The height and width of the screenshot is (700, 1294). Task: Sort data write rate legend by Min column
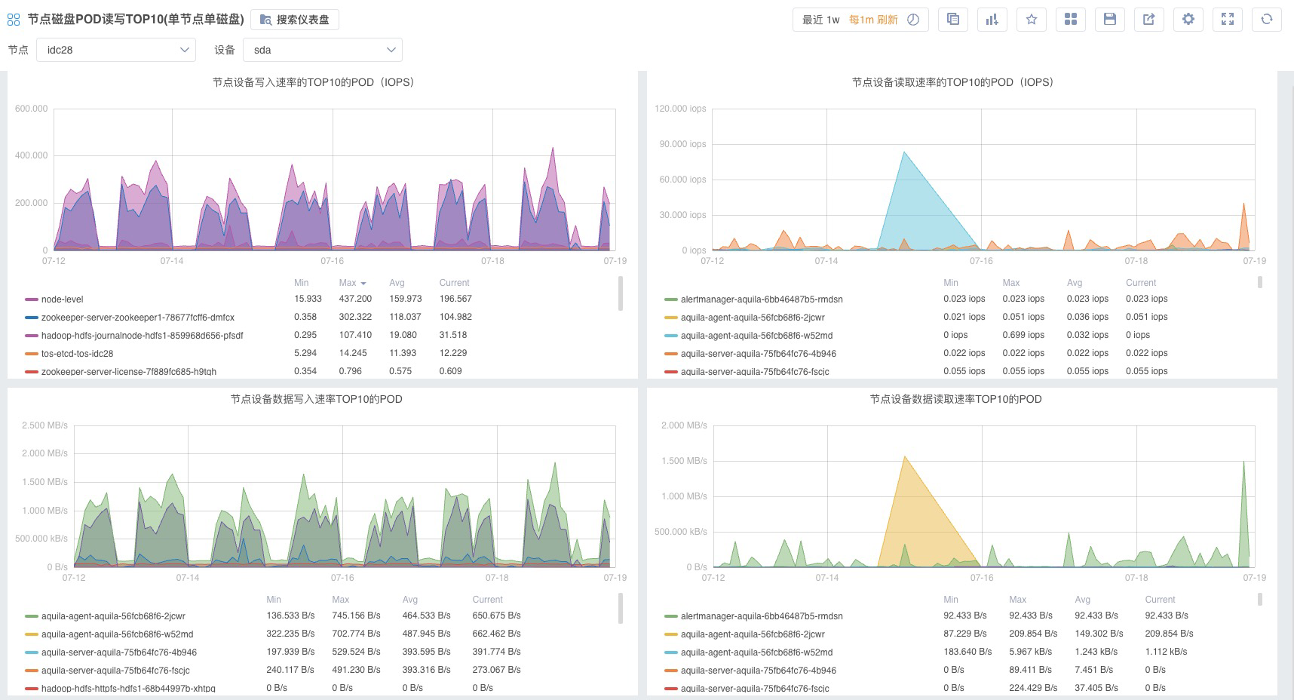tap(274, 600)
